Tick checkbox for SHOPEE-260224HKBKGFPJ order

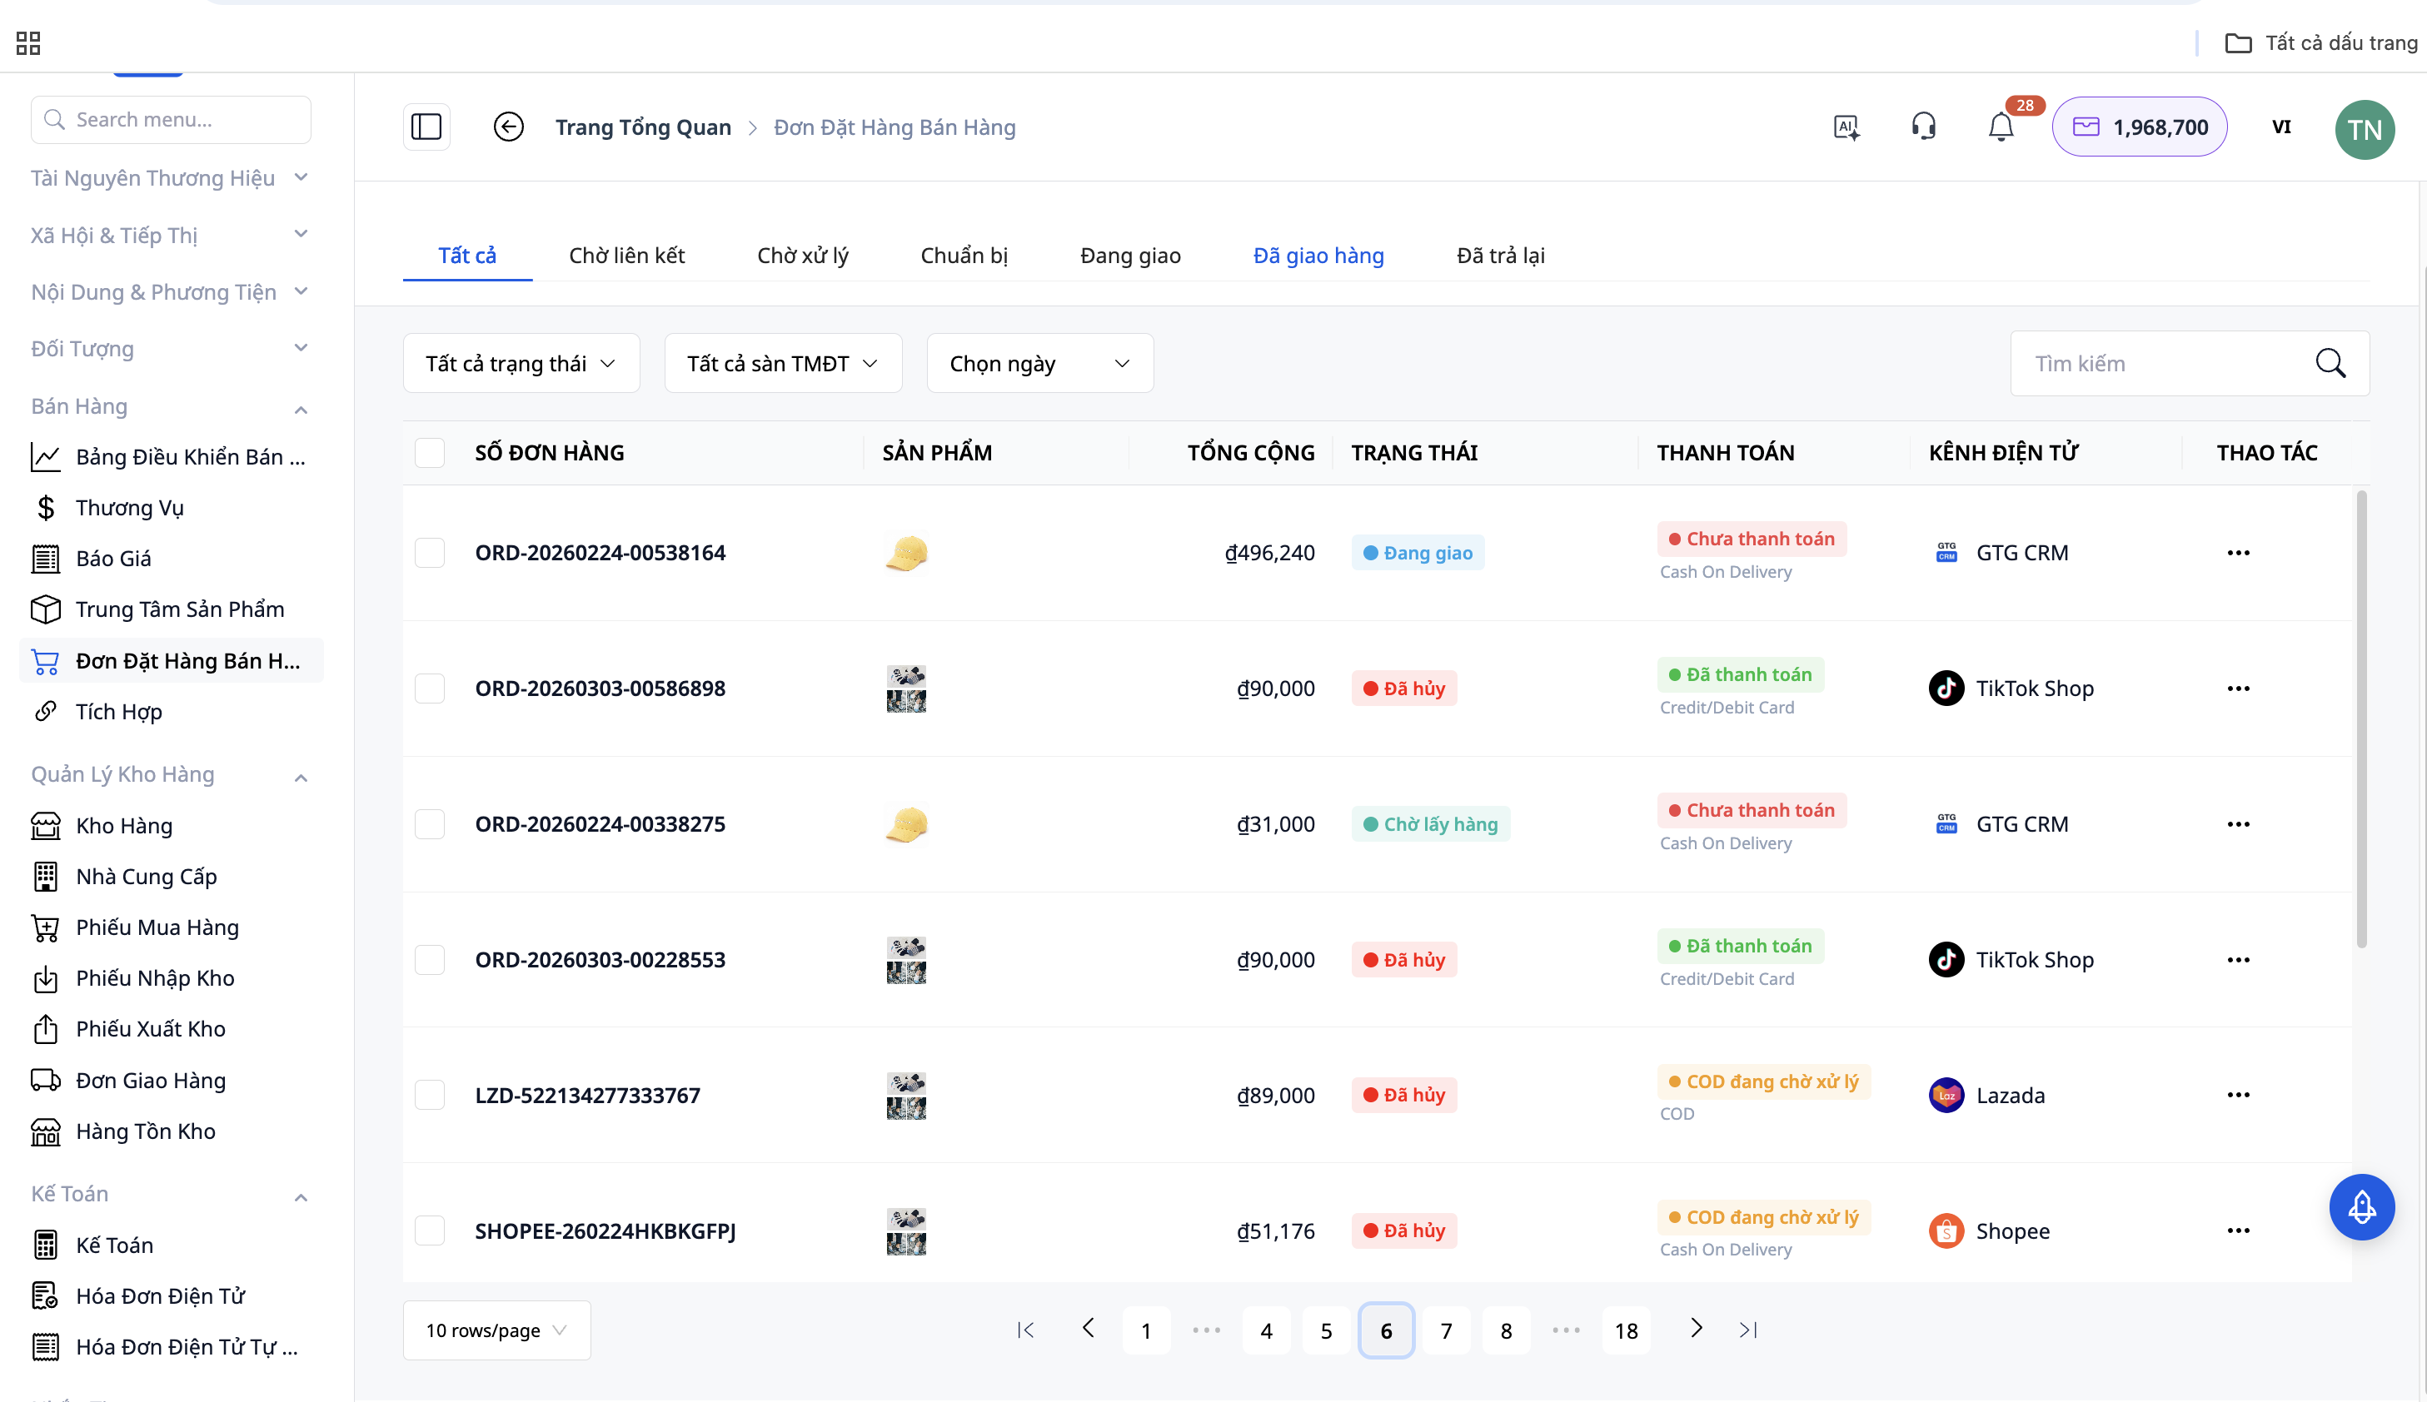(x=430, y=1230)
